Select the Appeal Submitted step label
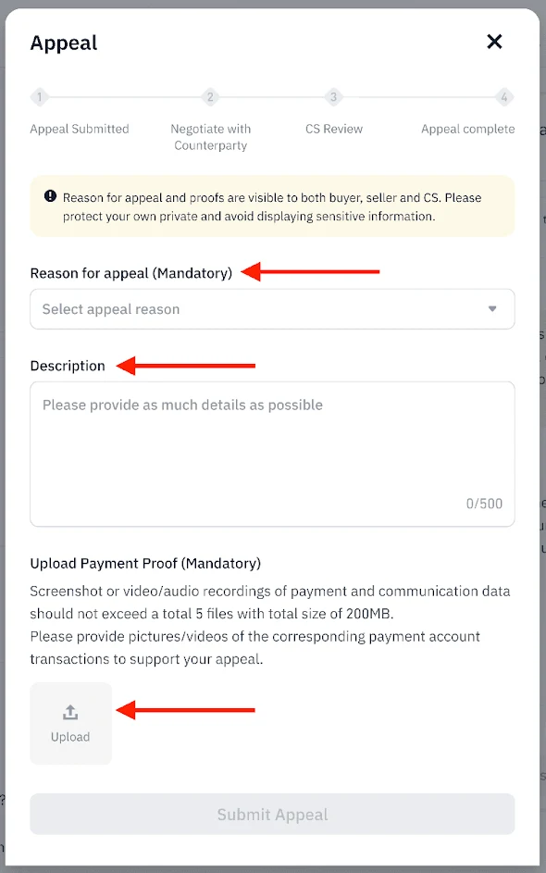Screen dimensions: 546x873 [80, 129]
